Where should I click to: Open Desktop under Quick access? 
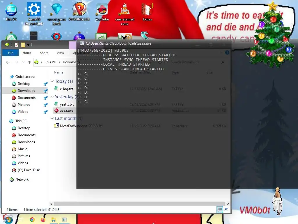pyautogui.click(x=24, y=84)
